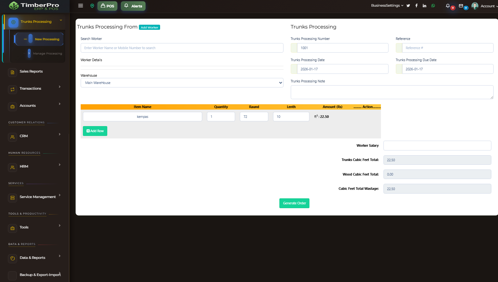
Task: Focus the Search Worker field
Action: (182, 48)
